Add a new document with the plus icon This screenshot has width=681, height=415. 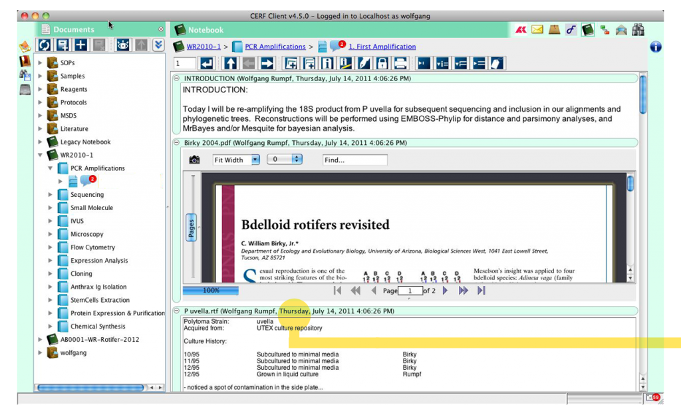coord(80,45)
